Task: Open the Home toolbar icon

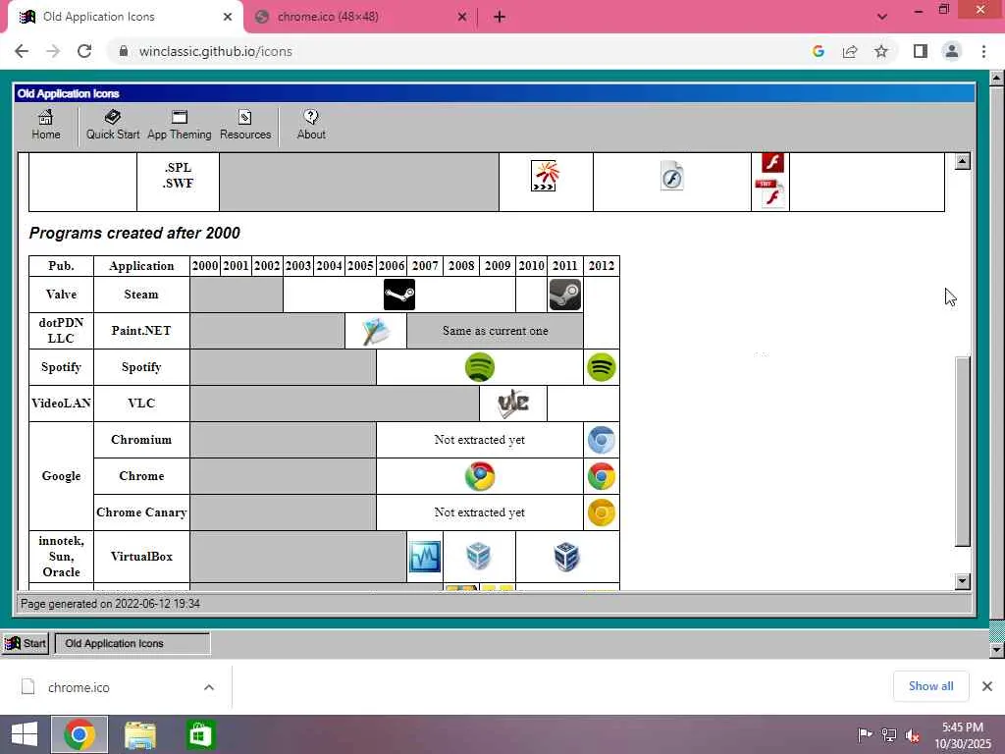Action: [45, 125]
